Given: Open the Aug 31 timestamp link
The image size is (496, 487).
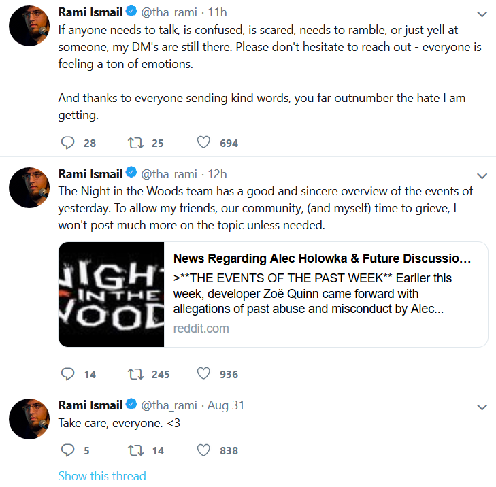Looking at the screenshot, I should (x=226, y=405).
